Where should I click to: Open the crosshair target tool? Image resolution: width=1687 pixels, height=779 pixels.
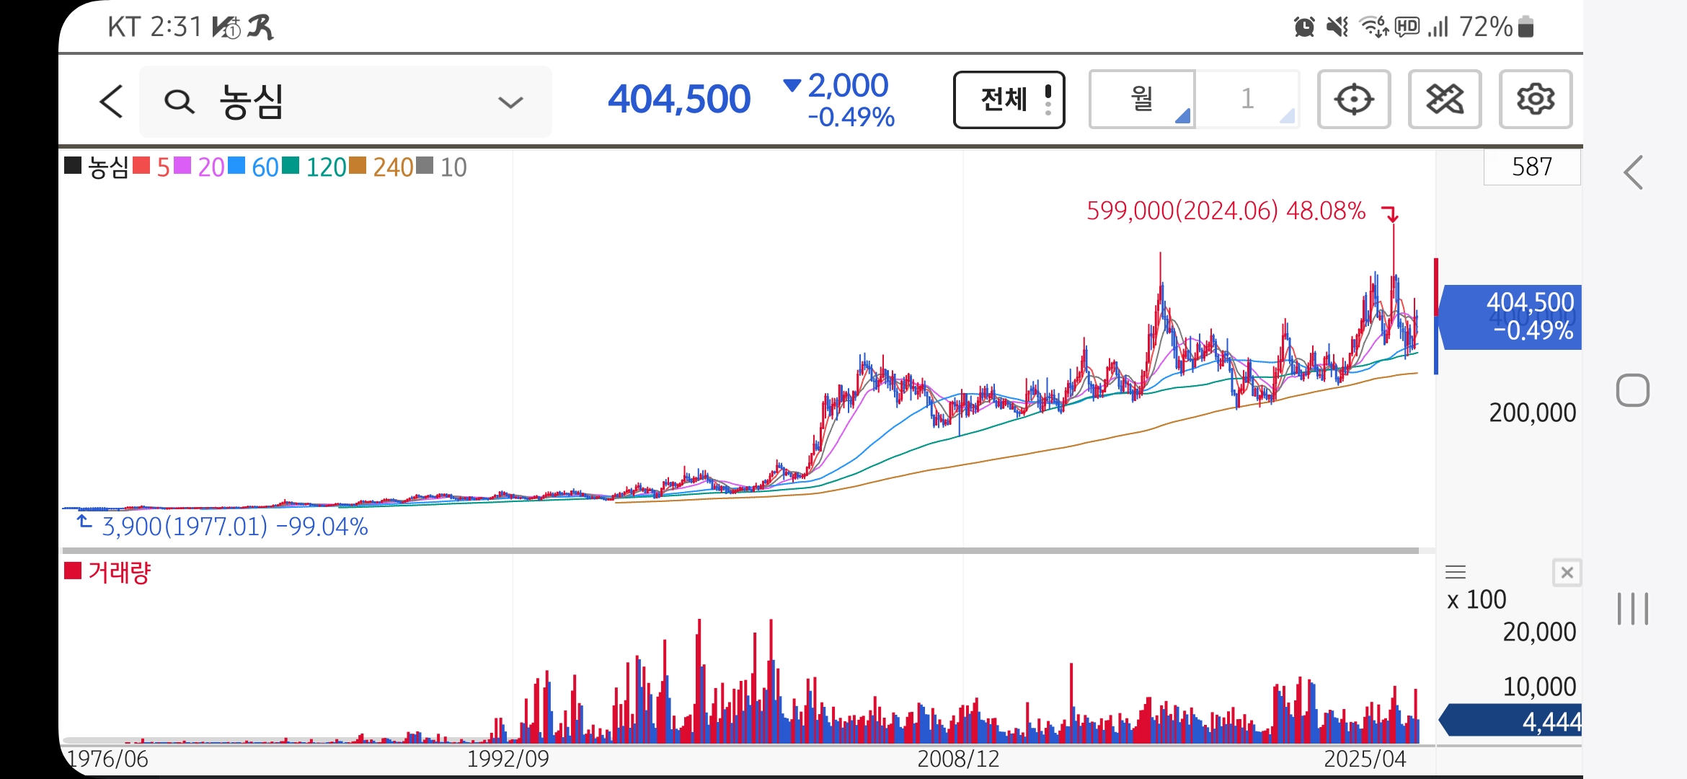(1353, 100)
